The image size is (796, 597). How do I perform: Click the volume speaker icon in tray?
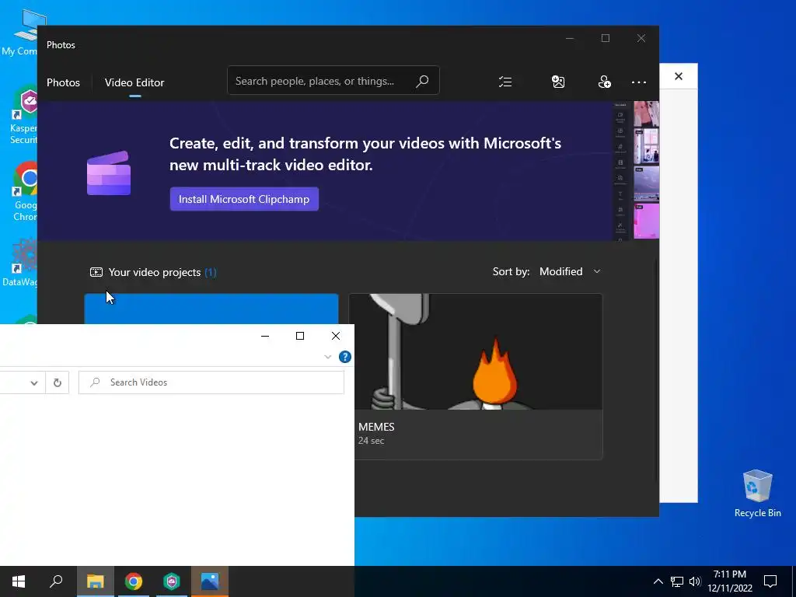(x=695, y=581)
